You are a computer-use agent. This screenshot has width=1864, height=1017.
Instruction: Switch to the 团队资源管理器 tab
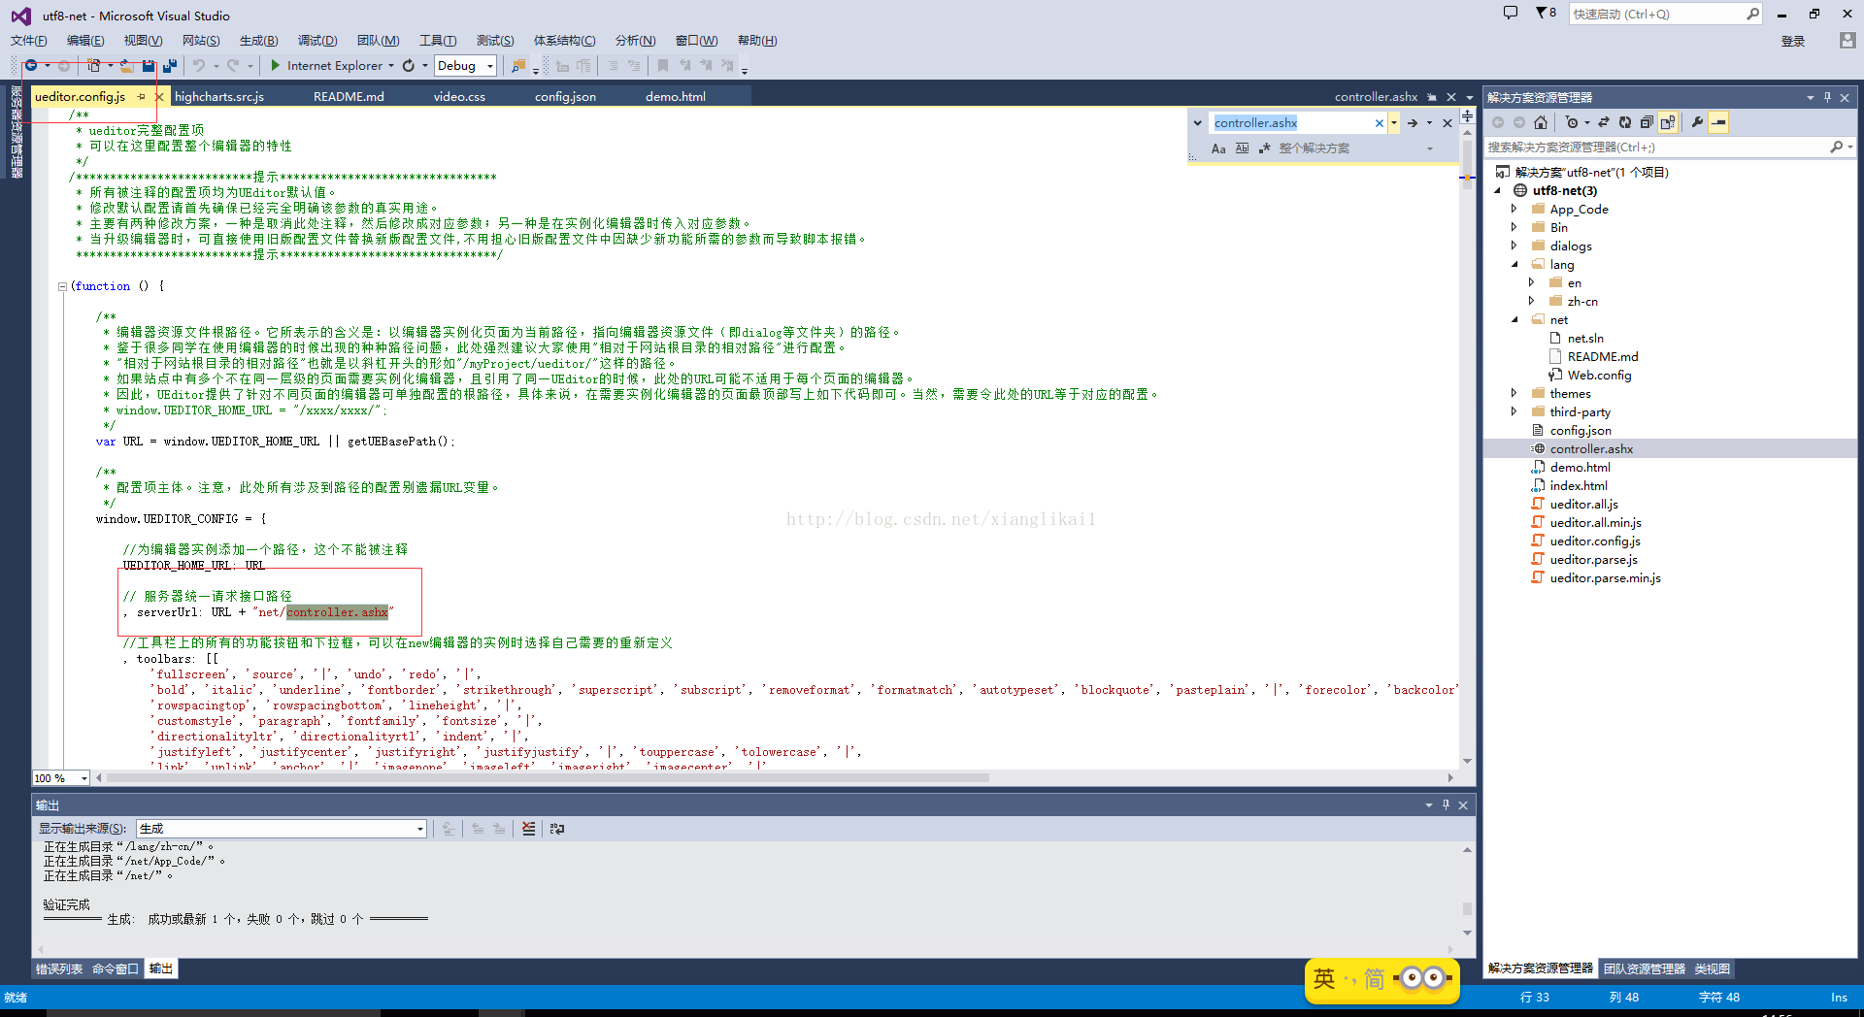pos(1645,968)
